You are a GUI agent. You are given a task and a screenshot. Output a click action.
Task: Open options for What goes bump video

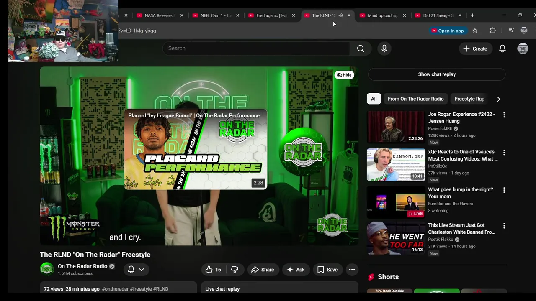[504, 190]
